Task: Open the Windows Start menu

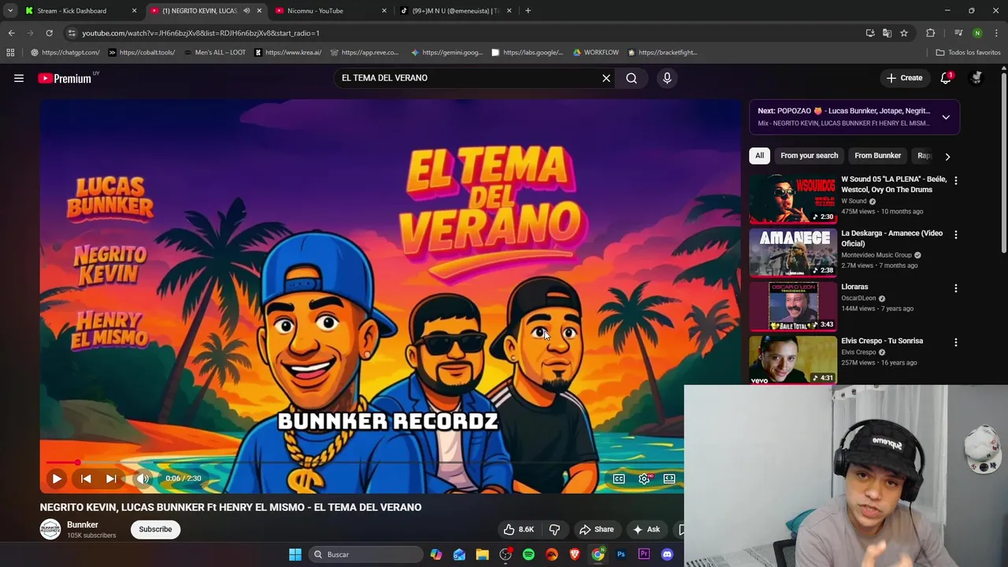Action: point(295,554)
